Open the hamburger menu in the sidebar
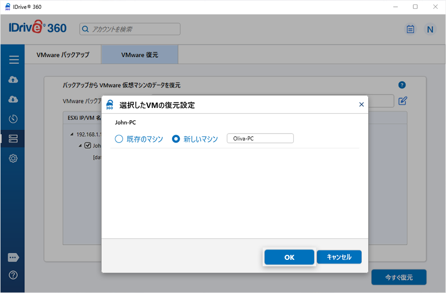 pos(14,60)
